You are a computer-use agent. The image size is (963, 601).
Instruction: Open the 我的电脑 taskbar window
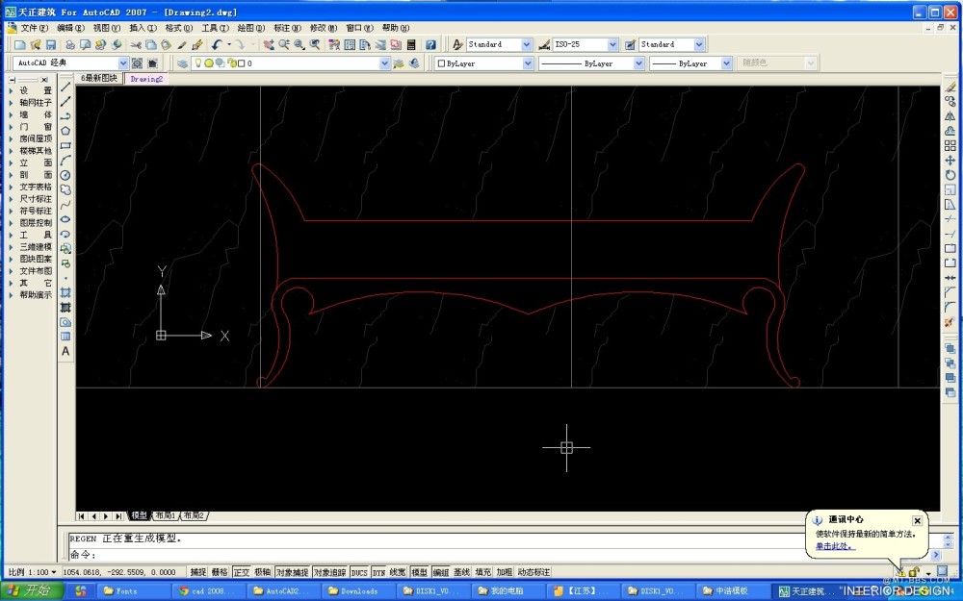[x=508, y=591]
